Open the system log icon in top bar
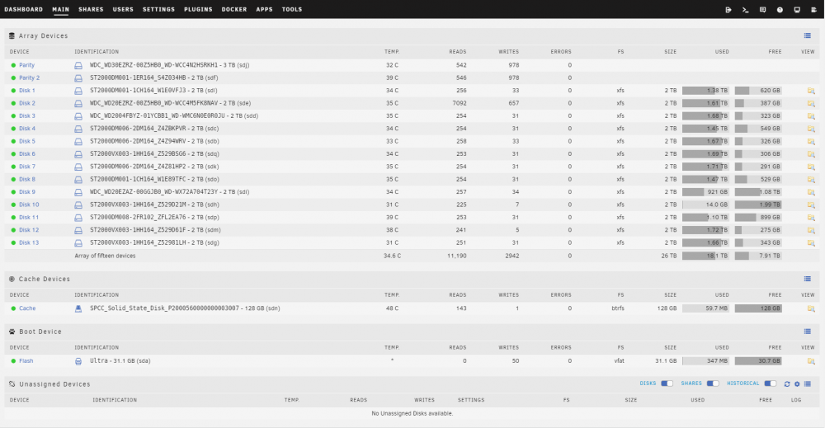825x428 pixels. click(814, 9)
